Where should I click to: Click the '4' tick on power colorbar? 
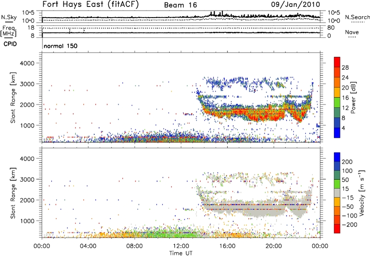point(344,128)
